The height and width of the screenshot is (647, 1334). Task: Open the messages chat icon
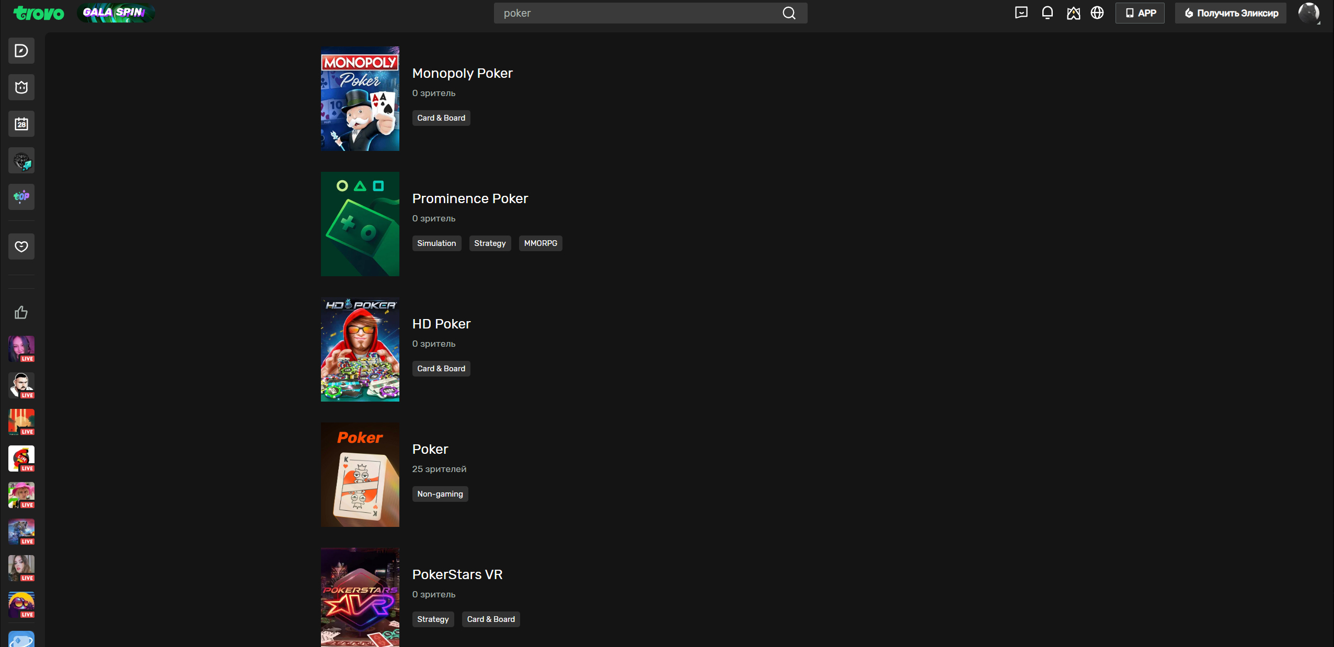(x=1021, y=13)
